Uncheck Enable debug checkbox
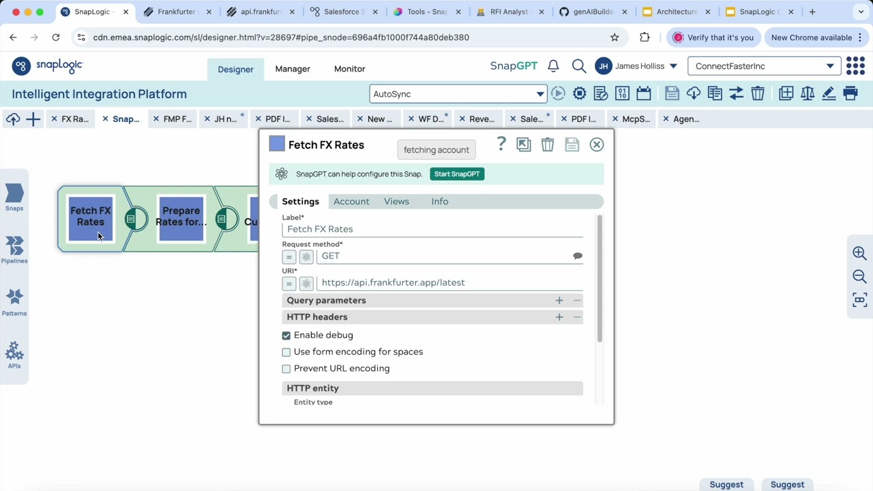Image resolution: width=873 pixels, height=491 pixels. pos(286,336)
